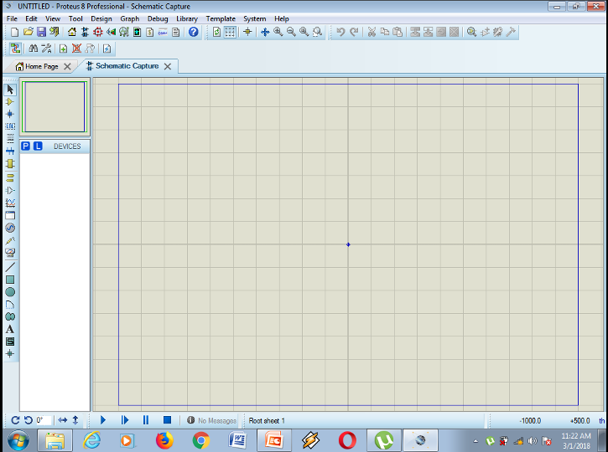Select the 2D graphics circle tool
Viewport: 608px width, 452px height.
[x=10, y=292]
